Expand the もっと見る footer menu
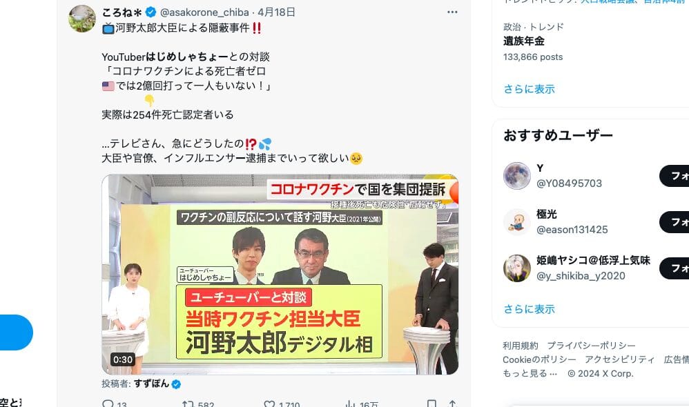This screenshot has height=407, width=689. 530,374
